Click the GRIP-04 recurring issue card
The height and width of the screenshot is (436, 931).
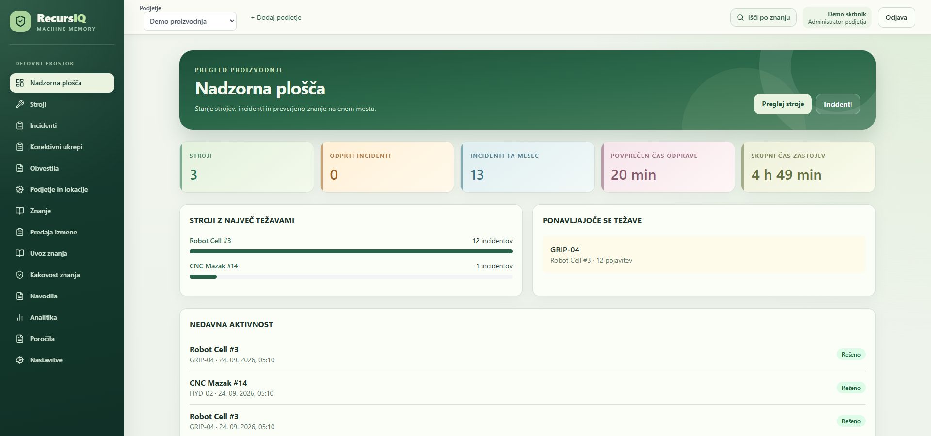[x=704, y=254]
